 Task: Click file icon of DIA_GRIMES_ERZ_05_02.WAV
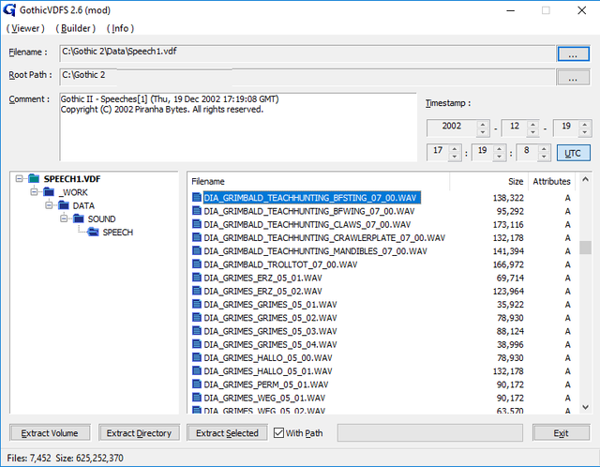(197, 291)
